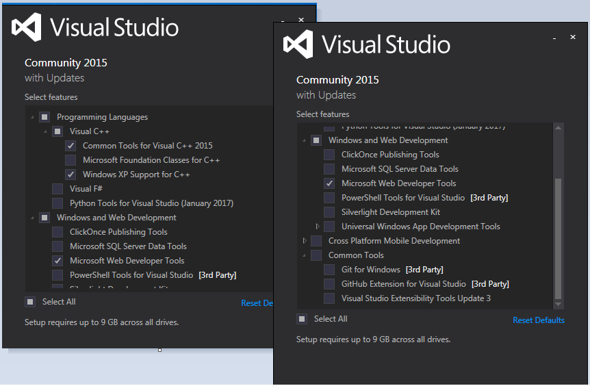
Task: Toggle Visual C++ checkbox in left window
Action: pos(57,131)
